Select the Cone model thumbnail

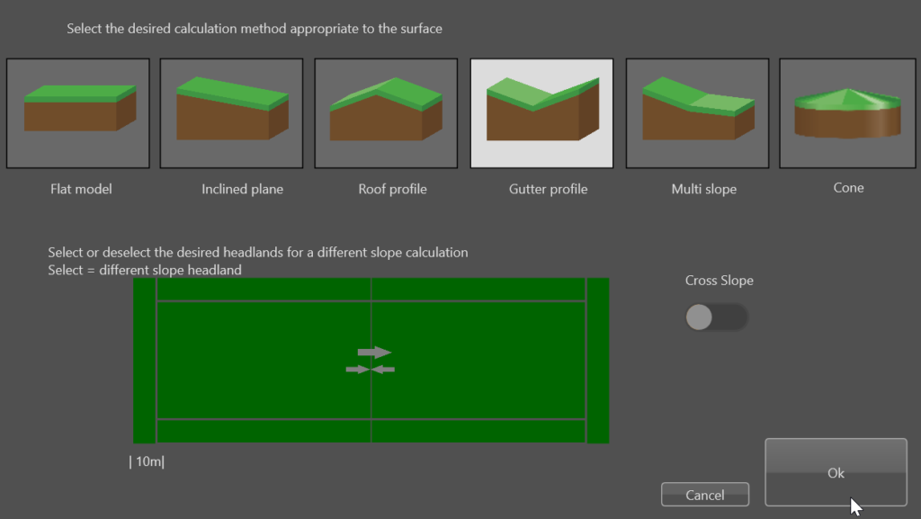click(x=848, y=113)
